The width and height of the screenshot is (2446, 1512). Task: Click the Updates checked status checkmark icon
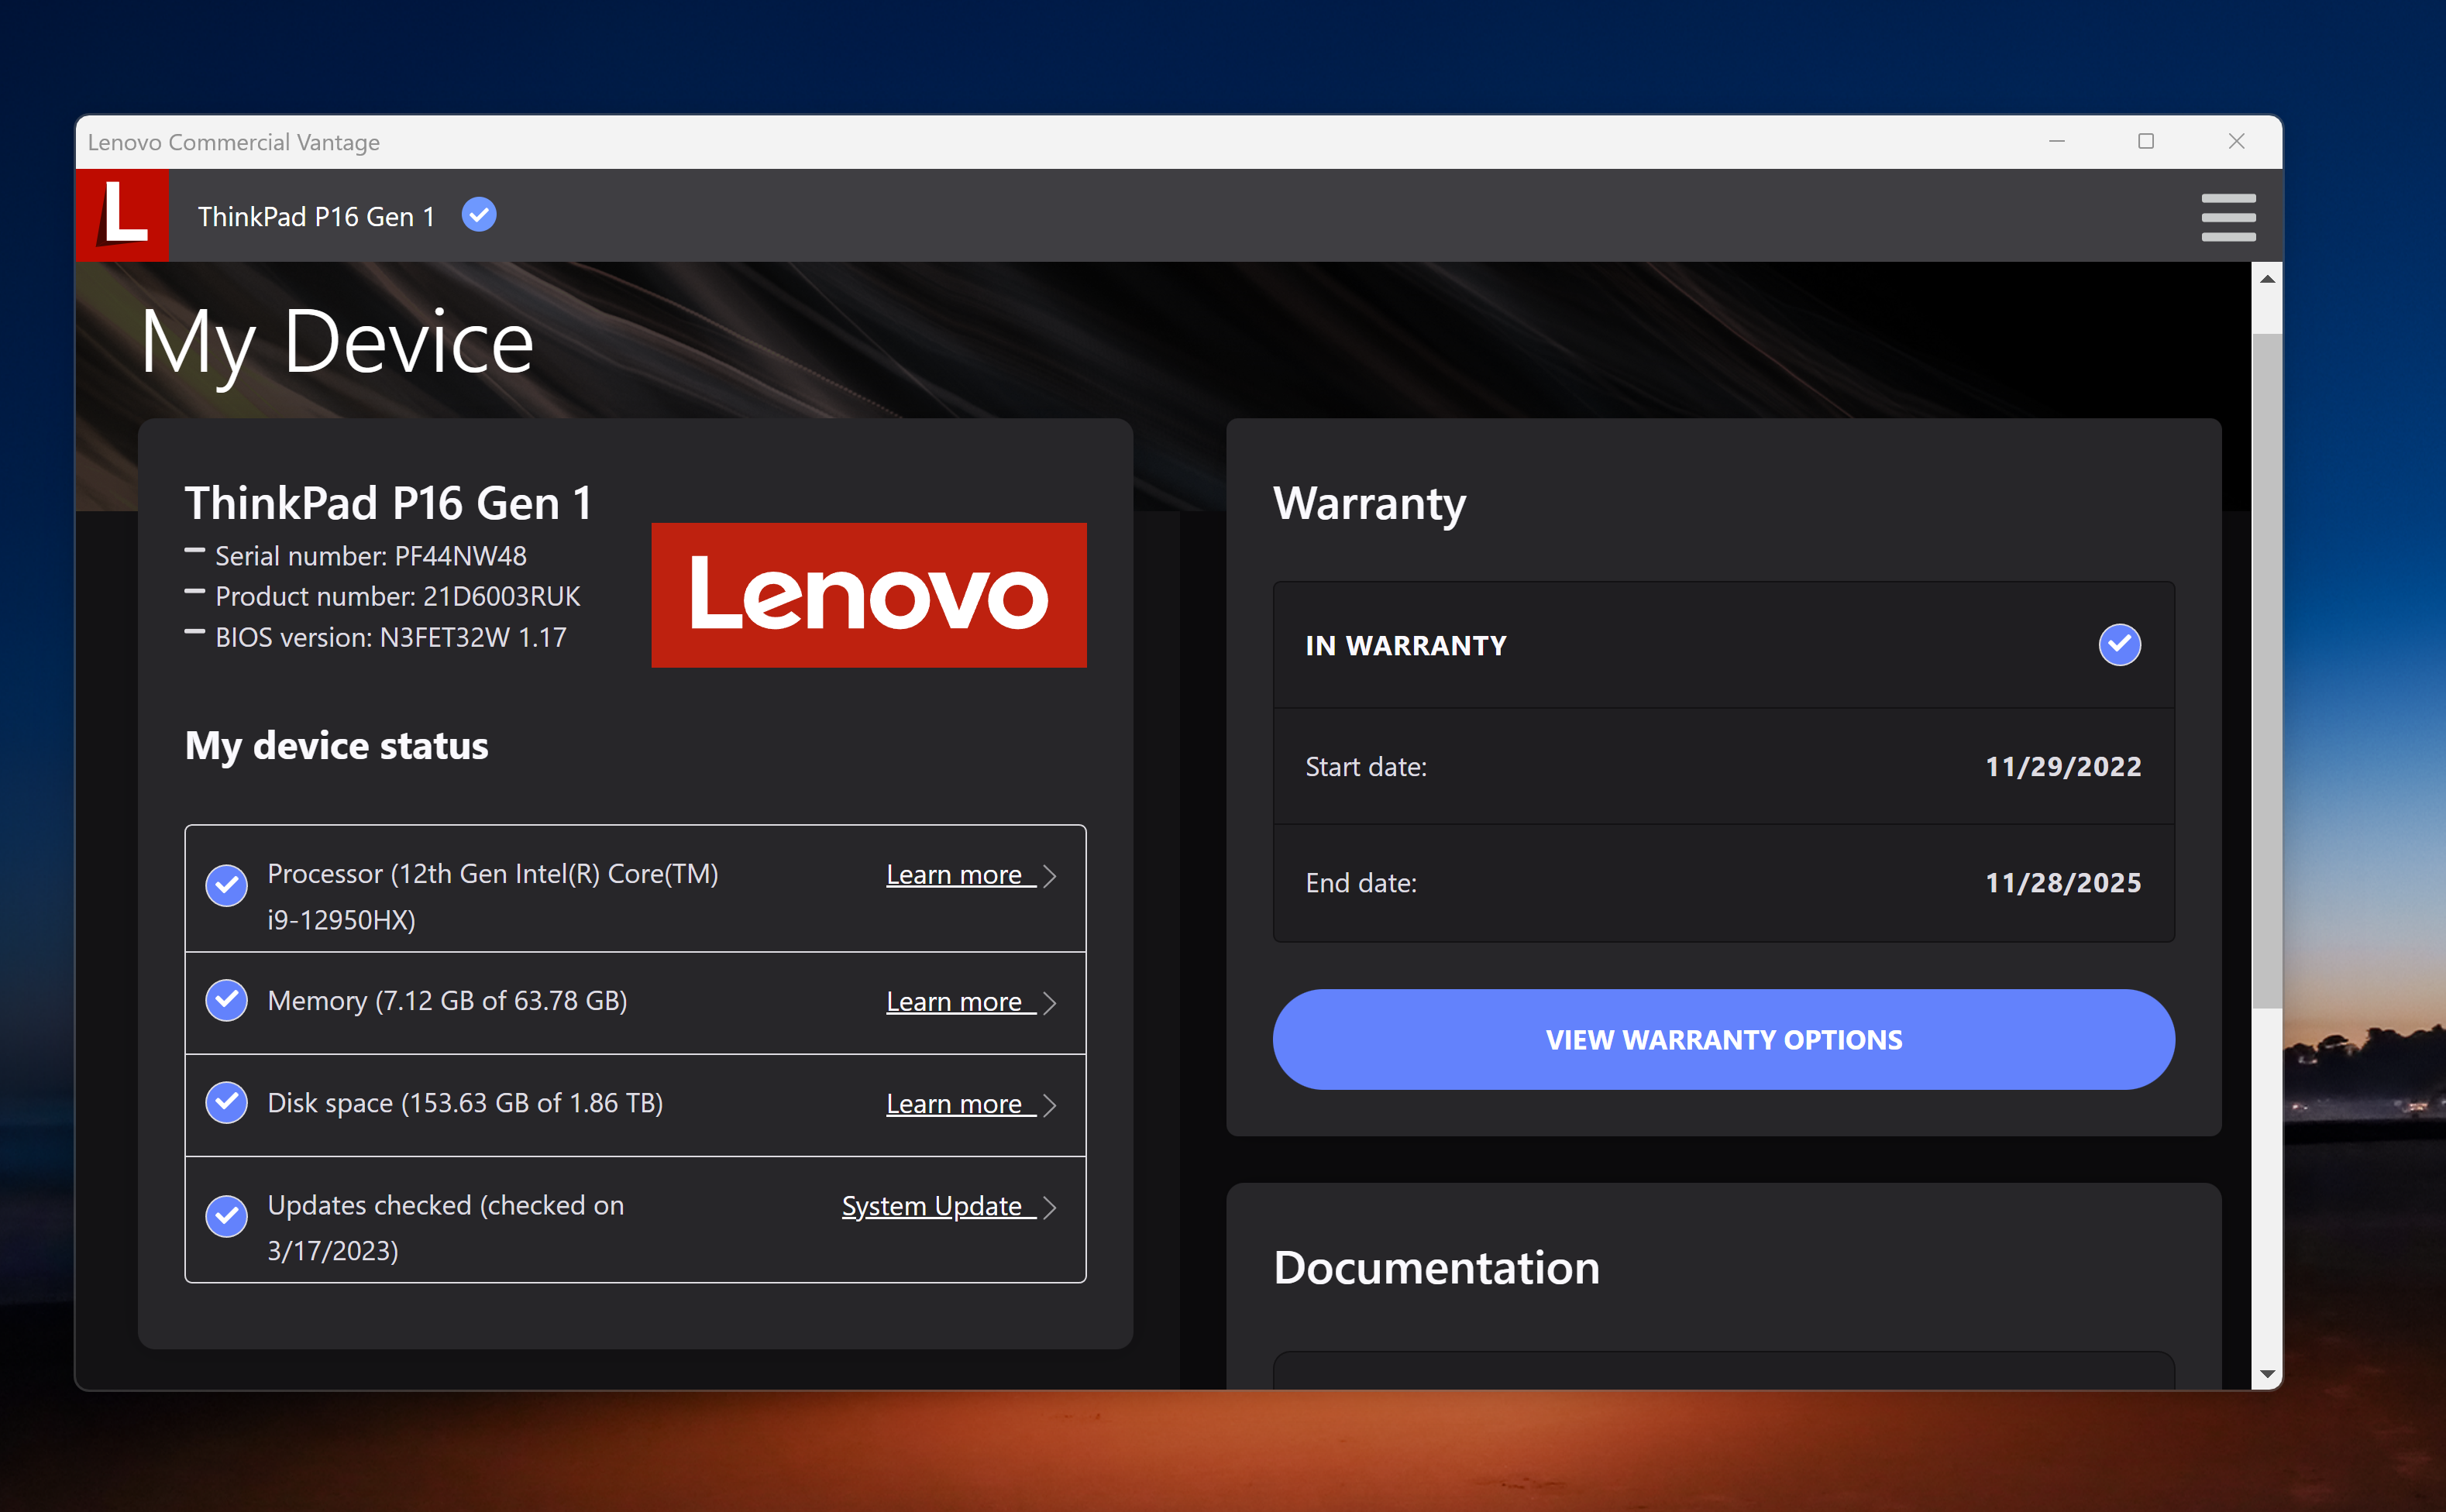tap(227, 1215)
